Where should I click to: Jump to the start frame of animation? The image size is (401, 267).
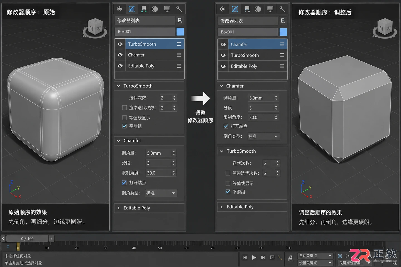(x=245, y=258)
